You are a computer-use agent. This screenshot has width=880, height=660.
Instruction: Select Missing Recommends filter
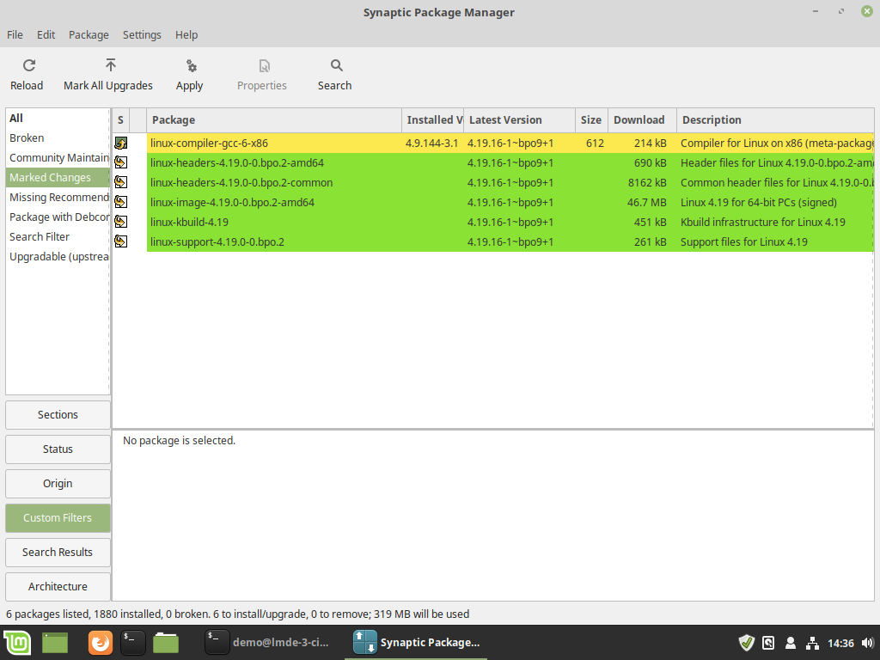tap(58, 198)
